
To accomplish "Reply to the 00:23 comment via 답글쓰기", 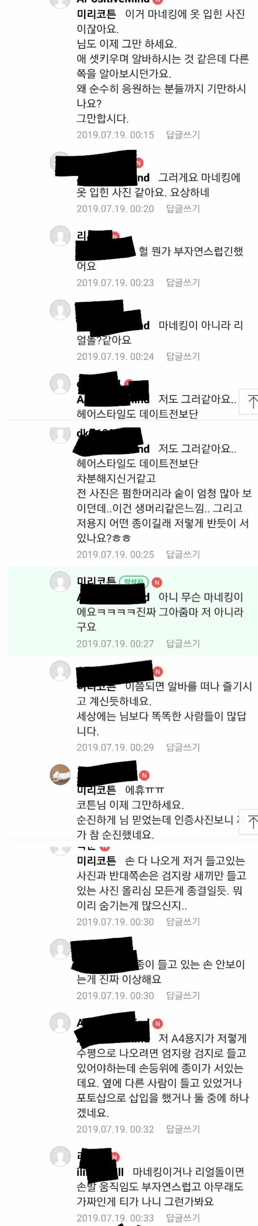I will [x=183, y=282].
